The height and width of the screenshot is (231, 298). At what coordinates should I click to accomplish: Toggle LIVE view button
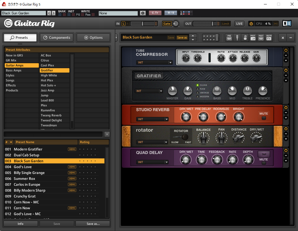(x=239, y=24)
